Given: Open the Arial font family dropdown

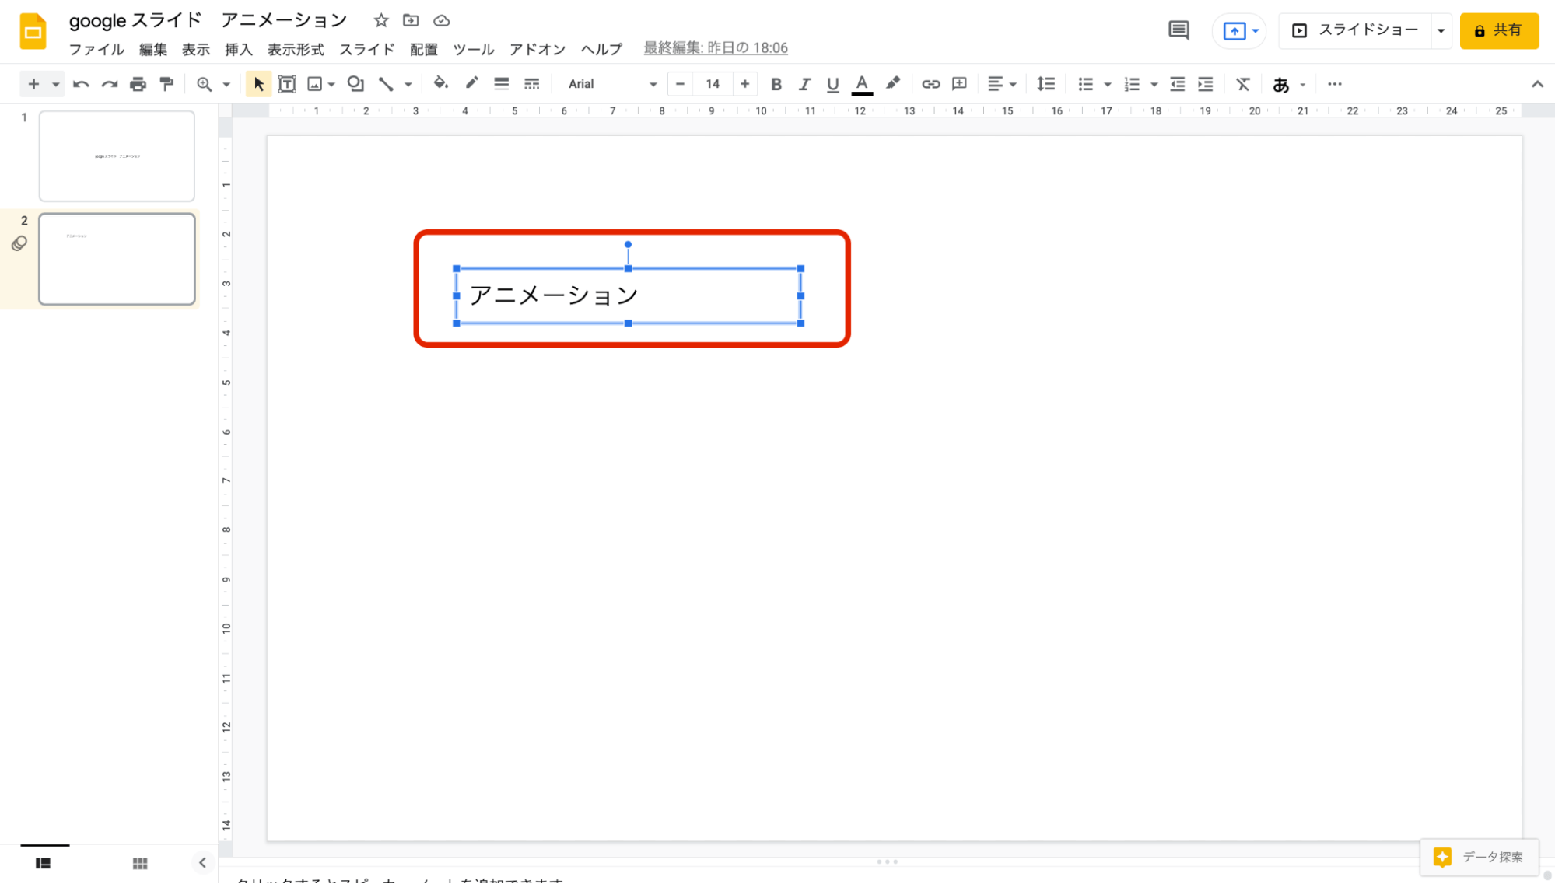Looking at the screenshot, I should click(612, 84).
